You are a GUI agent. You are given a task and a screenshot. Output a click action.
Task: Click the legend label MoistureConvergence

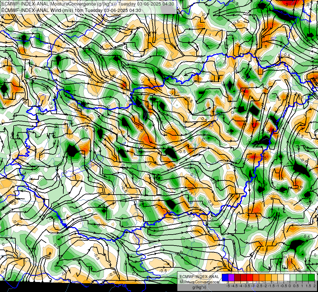coord(199,282)
